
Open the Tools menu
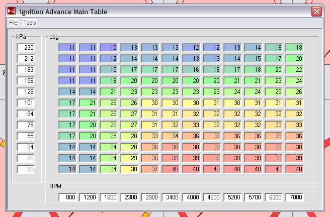click(30, 23)
